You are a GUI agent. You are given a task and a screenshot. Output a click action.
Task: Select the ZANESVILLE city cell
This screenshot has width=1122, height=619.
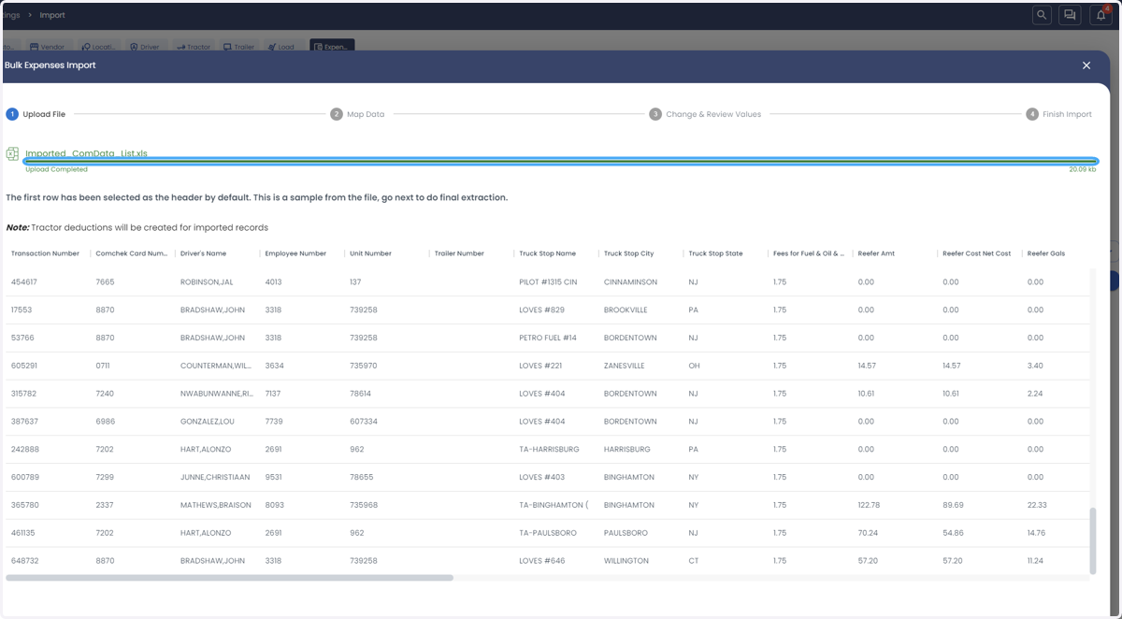(625, 366)
